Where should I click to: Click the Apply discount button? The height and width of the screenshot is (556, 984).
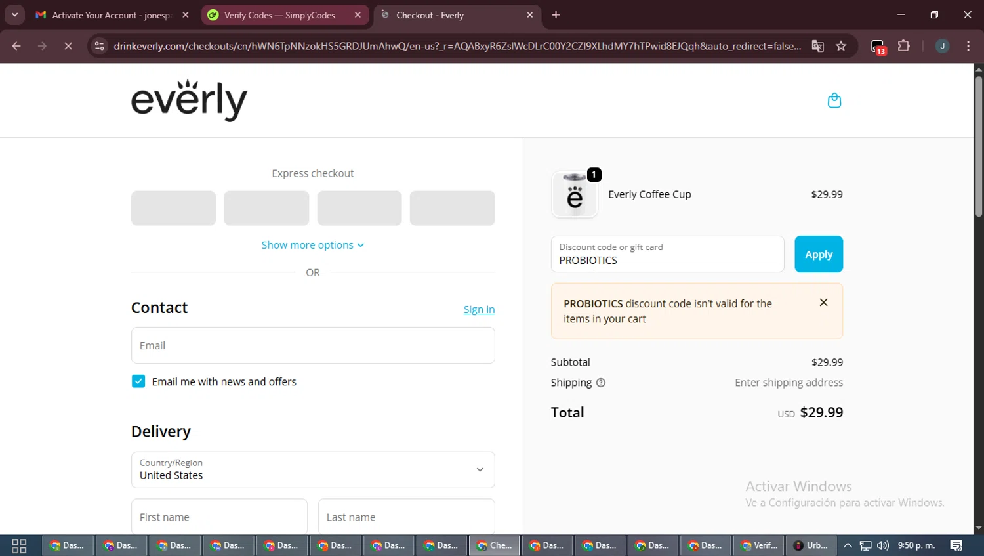pos(819,254)
